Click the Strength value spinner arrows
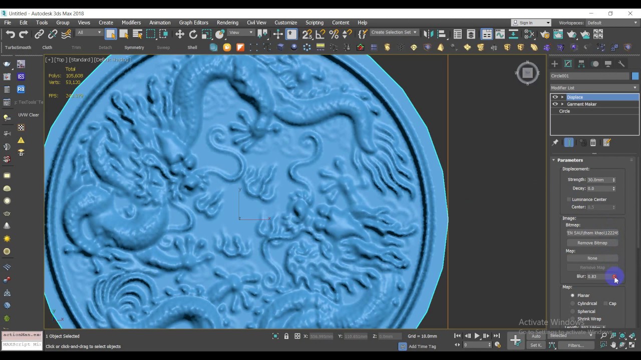Viewport: 641px width, 360px height. pyautogui.click(x=614, y=180)
